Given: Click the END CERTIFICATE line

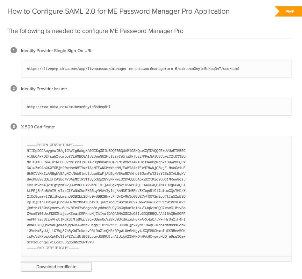Looking at the screenshot, I should (53, 248).
